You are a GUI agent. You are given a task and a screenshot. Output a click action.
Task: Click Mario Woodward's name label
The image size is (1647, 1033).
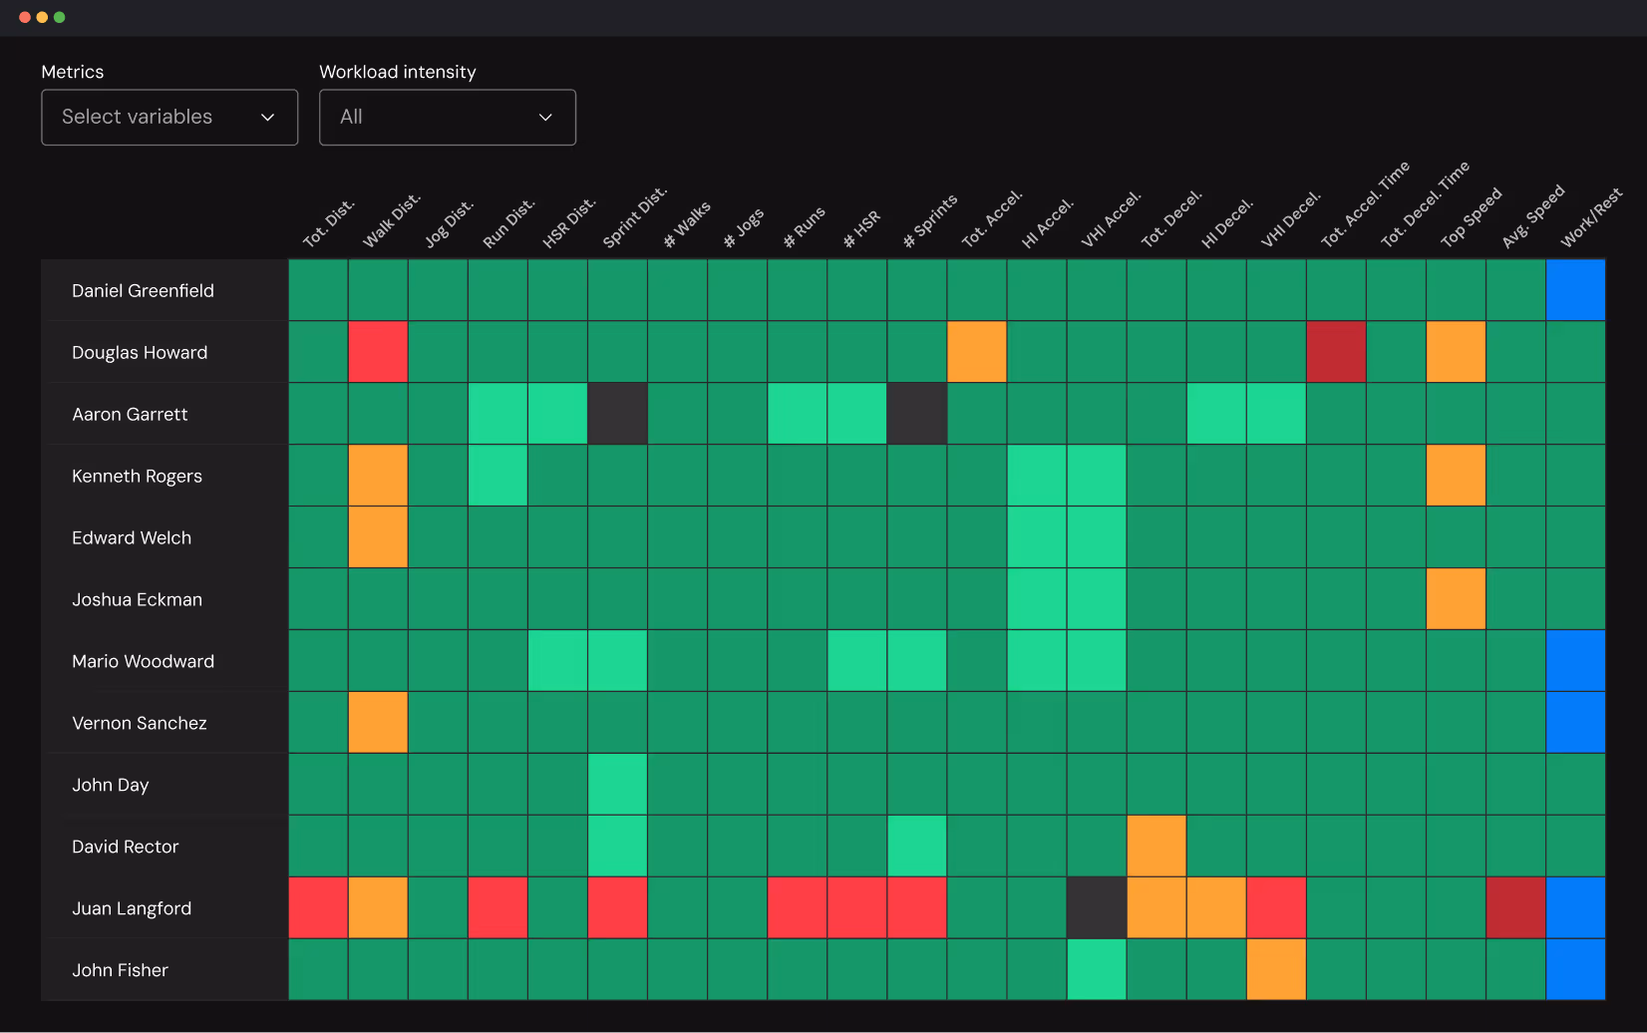pyautogui.click(x=143, y=661)
